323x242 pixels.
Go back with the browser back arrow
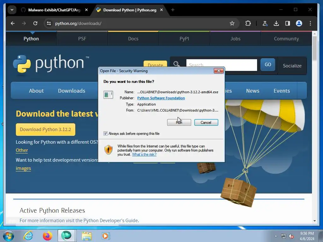coord(13,23)
